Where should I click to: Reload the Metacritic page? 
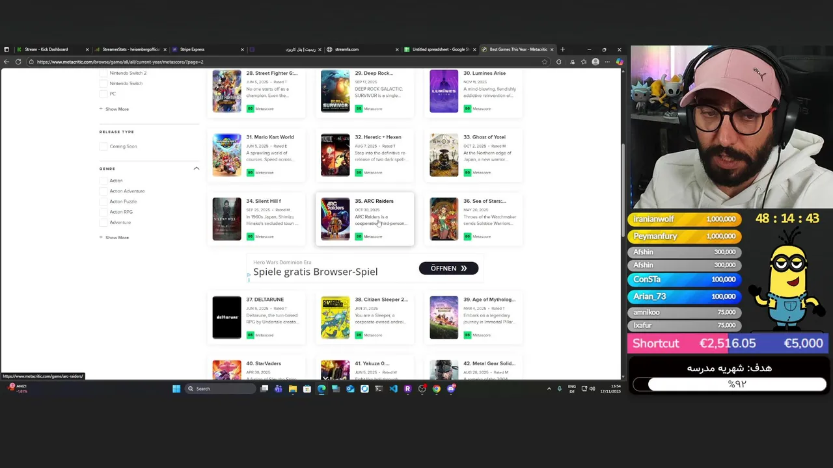pyautogui.click(x=18, y=62)
